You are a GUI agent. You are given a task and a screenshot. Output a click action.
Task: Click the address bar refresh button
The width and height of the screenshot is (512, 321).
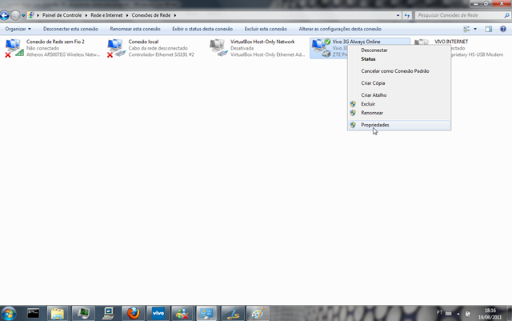click(x=407, y=15)
